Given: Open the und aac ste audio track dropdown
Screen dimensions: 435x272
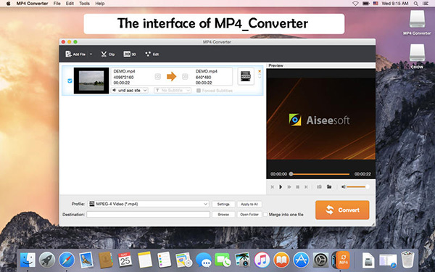Looking at the screenshot, I should [130, 91].
